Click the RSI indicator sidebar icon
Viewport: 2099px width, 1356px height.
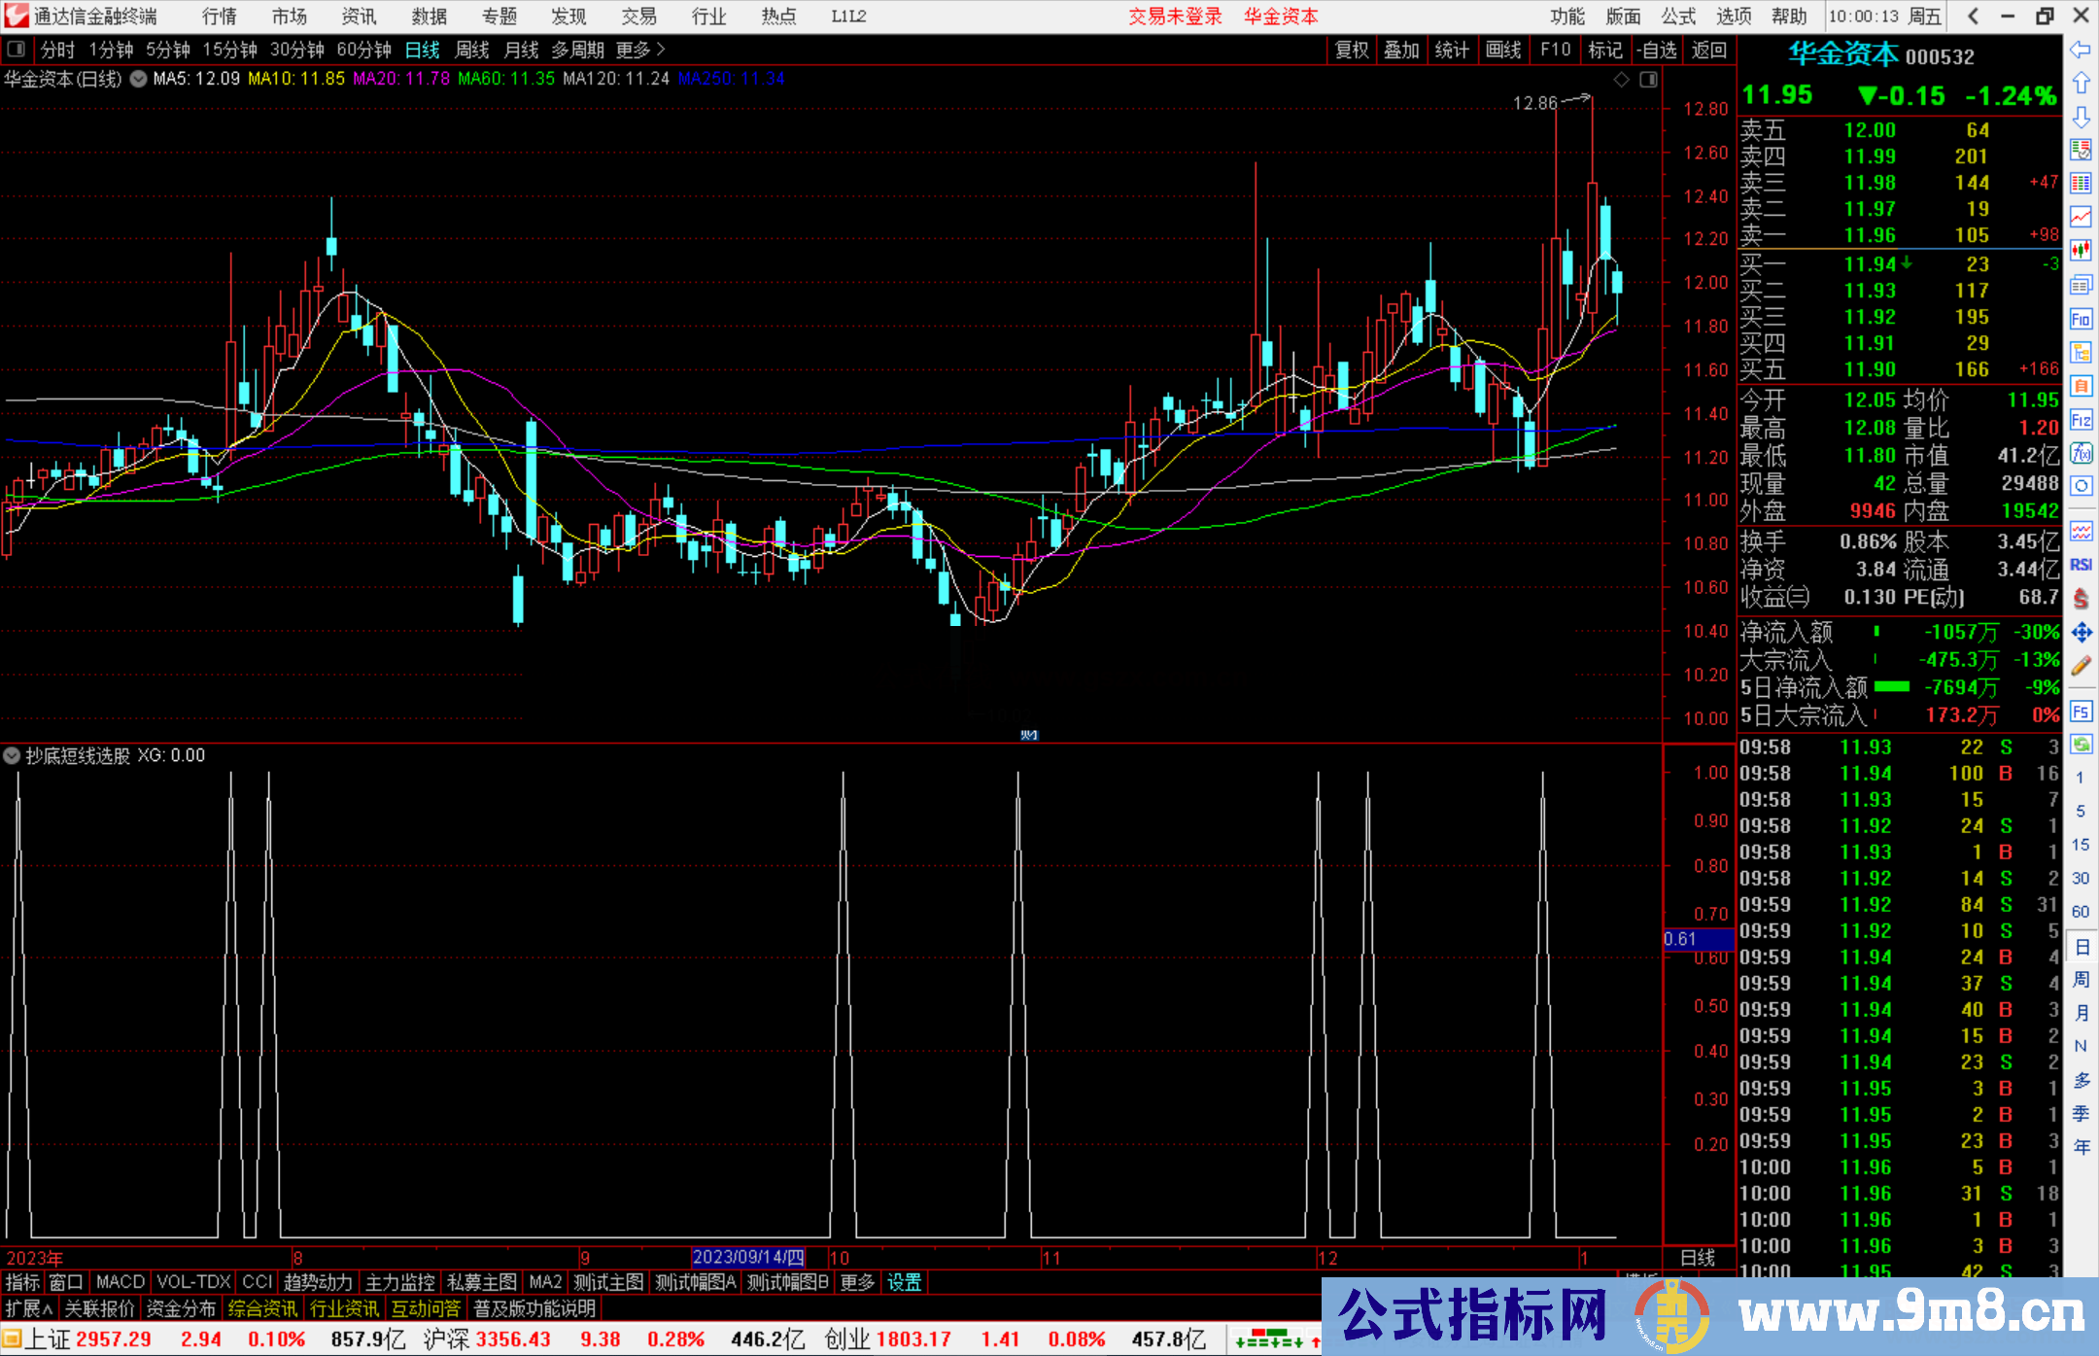[2081, 565]
